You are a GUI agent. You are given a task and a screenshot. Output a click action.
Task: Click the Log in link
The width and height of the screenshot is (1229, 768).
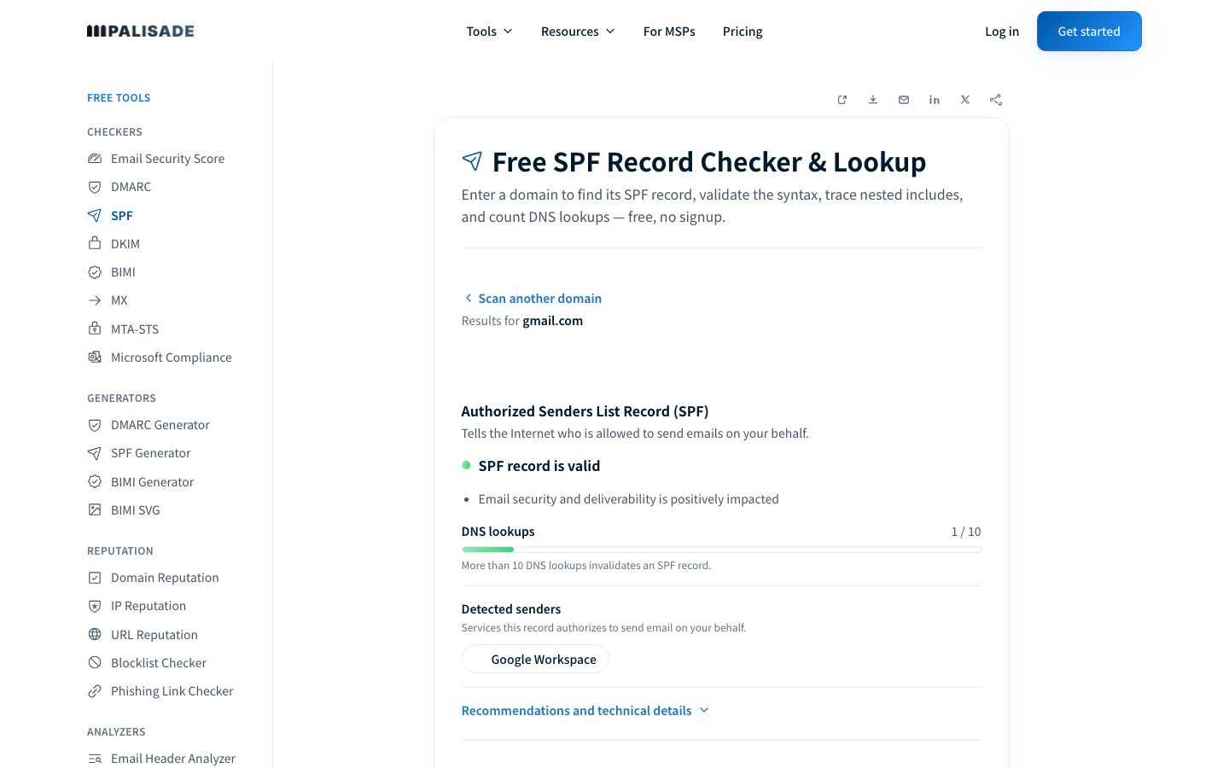coord(1002,32)
